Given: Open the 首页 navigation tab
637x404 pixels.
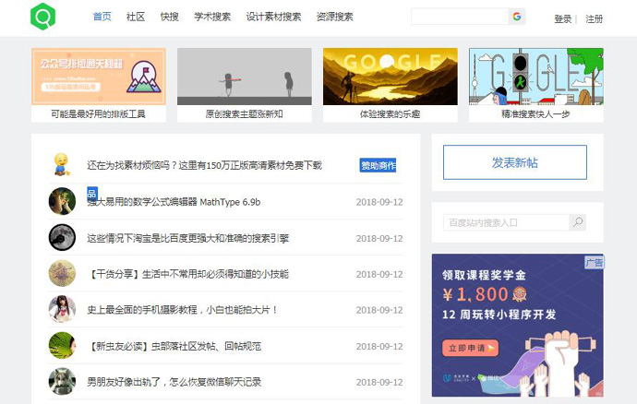Looking at the screenshot, I should click(x=102, y=17).
